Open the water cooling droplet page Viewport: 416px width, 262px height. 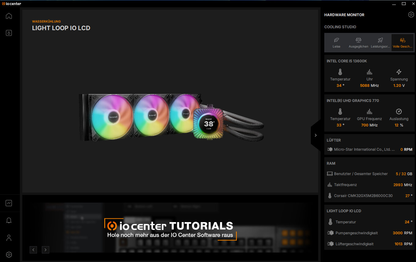pos(9,33)
